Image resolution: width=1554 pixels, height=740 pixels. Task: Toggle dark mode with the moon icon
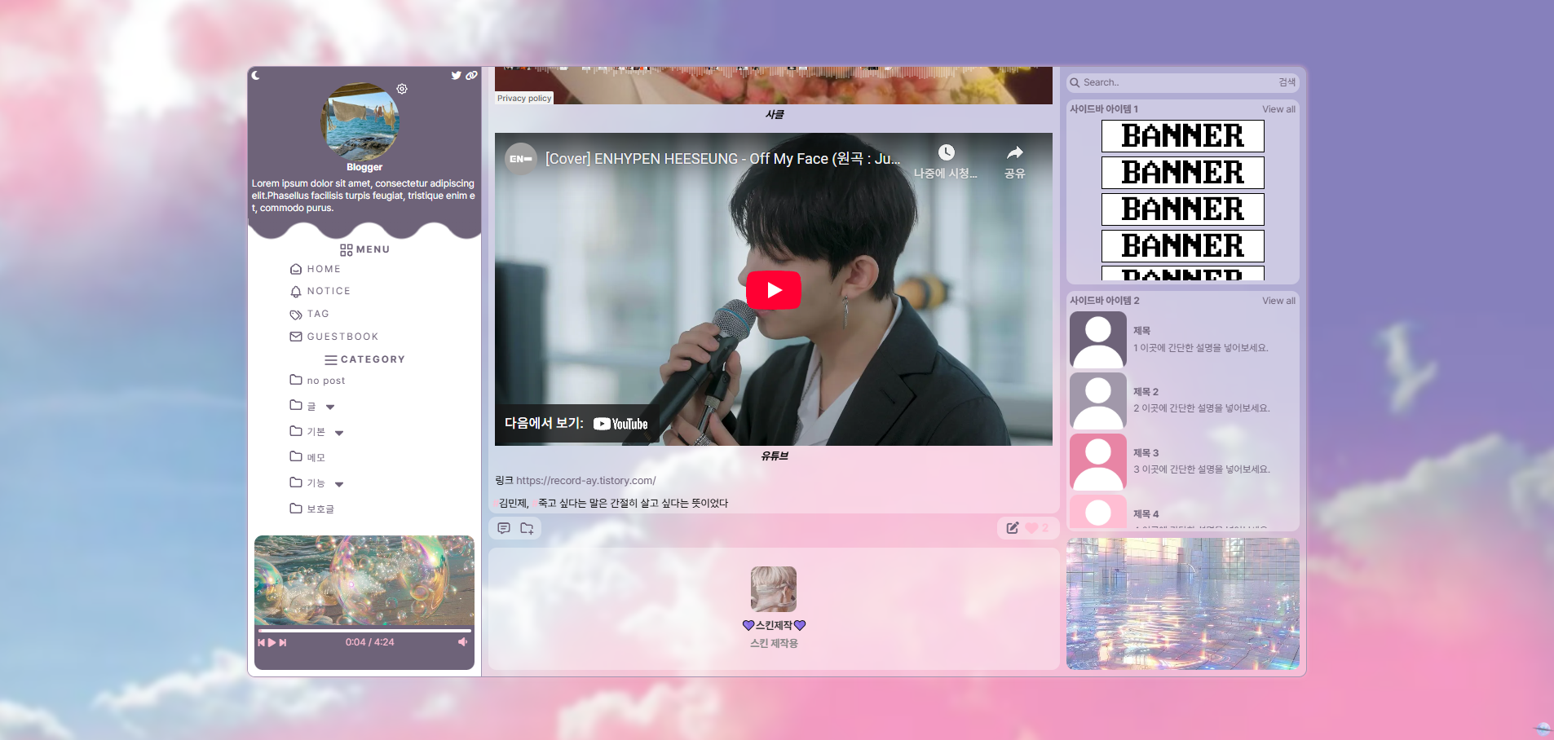point(255,75)
